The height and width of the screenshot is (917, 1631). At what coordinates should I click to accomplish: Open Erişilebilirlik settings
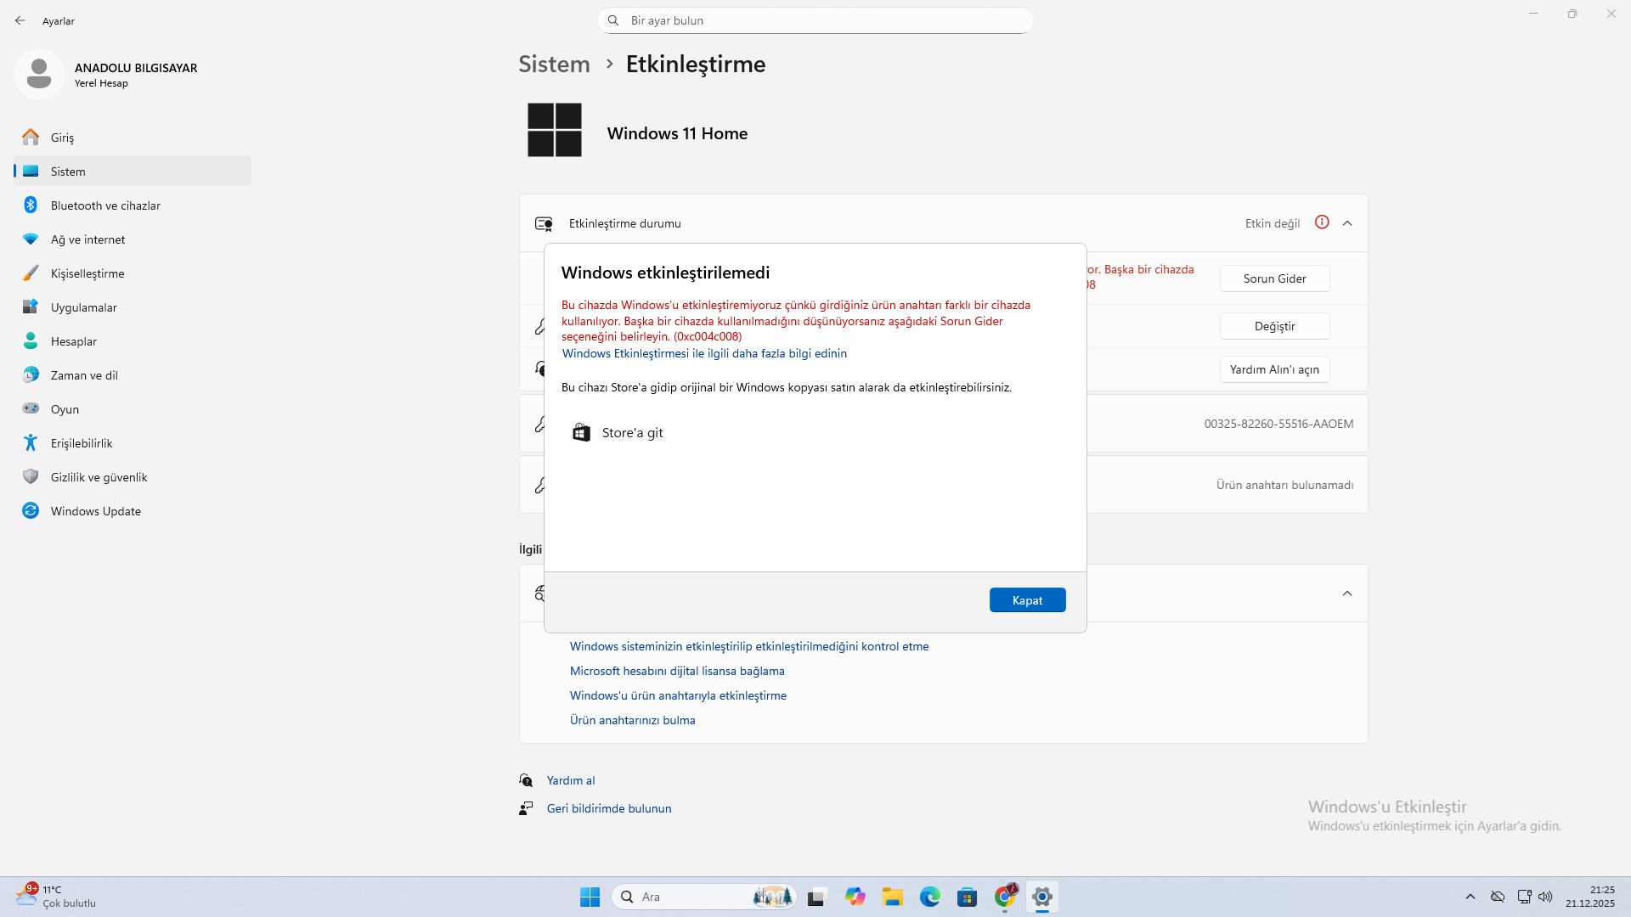[x=133, y=443]
